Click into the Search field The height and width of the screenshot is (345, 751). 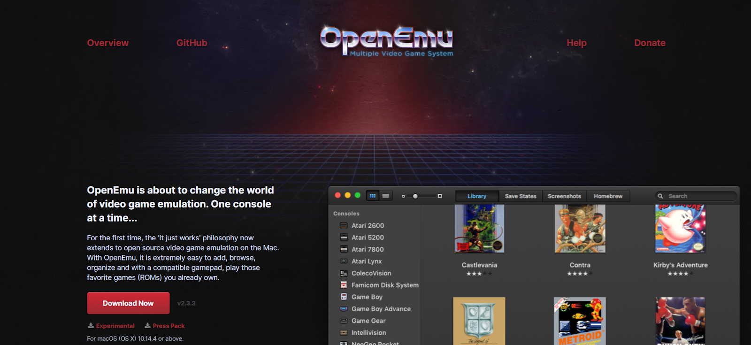pyautogui.click(x=696, y=196)
